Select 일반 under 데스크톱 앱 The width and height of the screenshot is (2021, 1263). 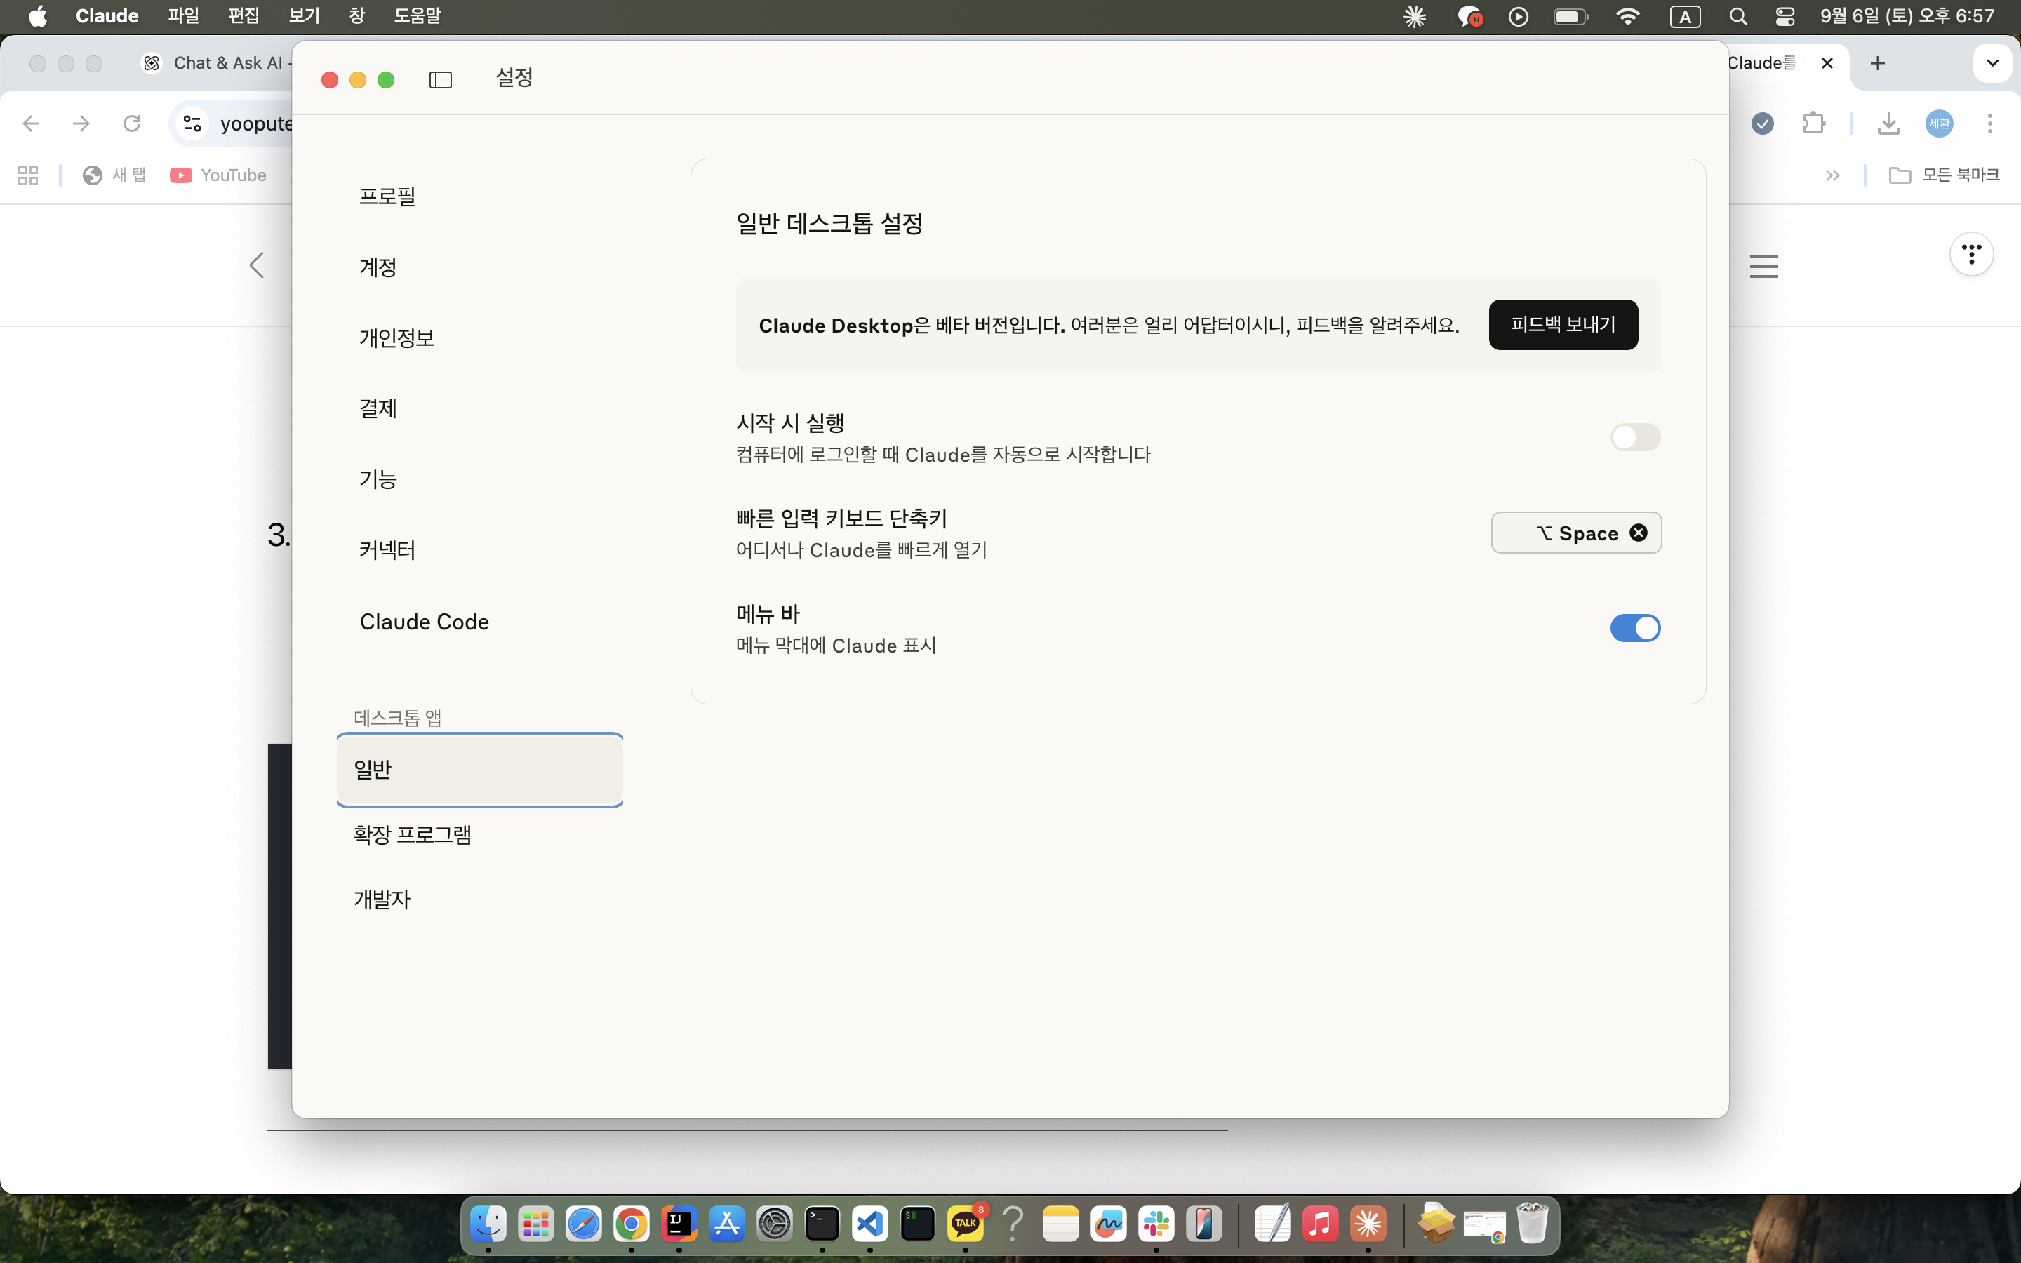tap(480, 769)
